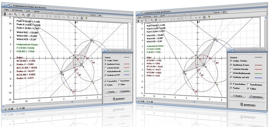Toggle Isodyn. Punkte checkbox in right panel
Image resolution: width=269 pixels, height=127 pixels.
pyautogui.click(x=231, y=61)
